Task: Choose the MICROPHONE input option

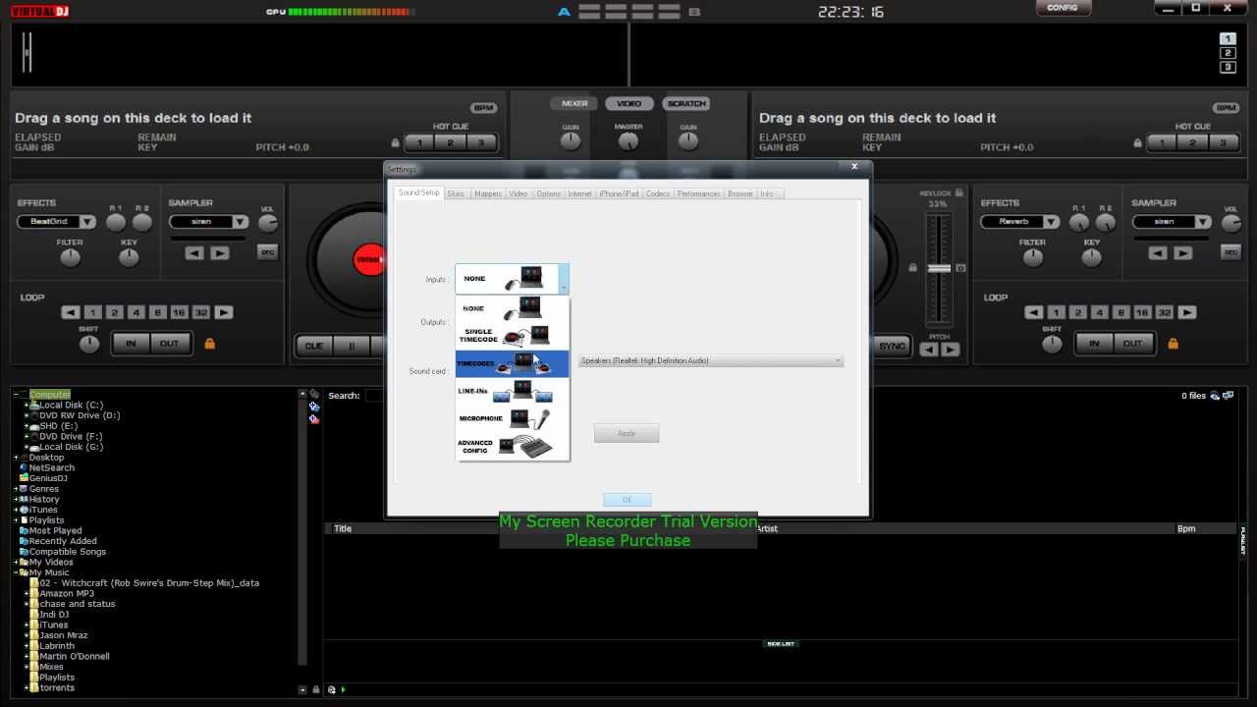Action: [x=512, y=418]
